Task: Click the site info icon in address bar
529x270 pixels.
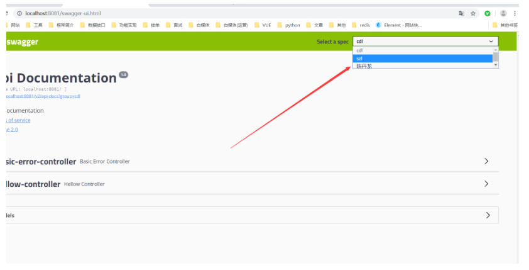Action: pyautogui.click(x=19, y=13)
